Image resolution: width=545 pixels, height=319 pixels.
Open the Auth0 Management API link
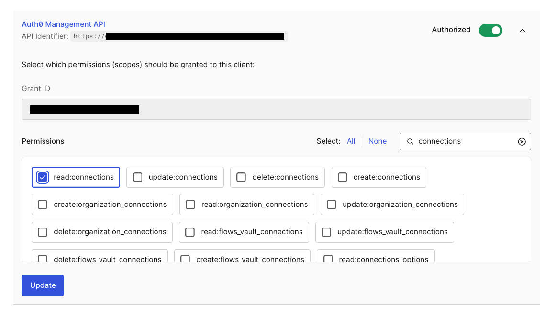pyautogui.click(x=63, y=24)
